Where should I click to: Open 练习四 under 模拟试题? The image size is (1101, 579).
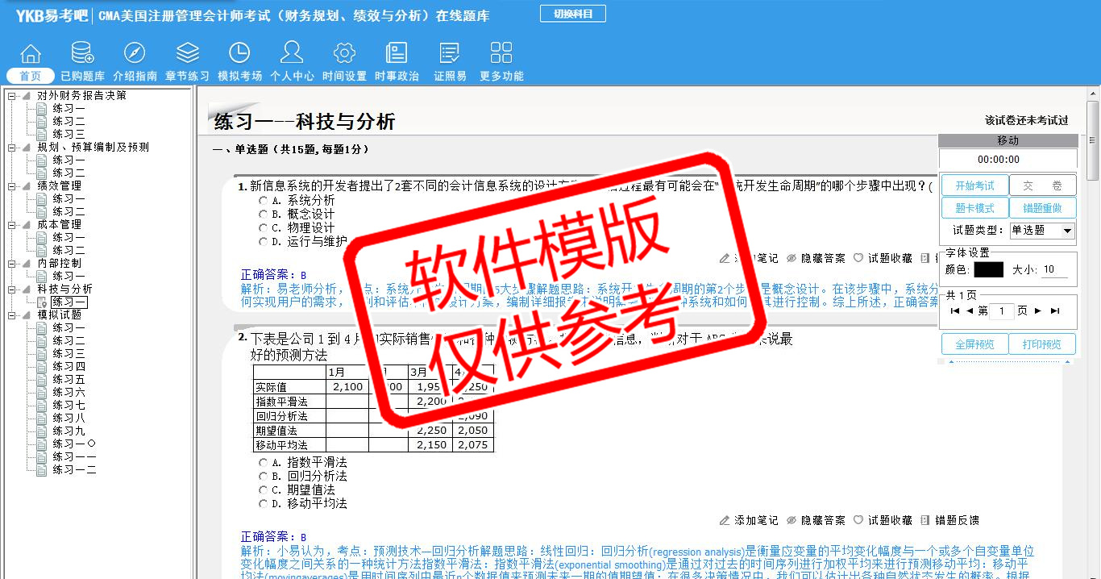(x=69, y=366)
